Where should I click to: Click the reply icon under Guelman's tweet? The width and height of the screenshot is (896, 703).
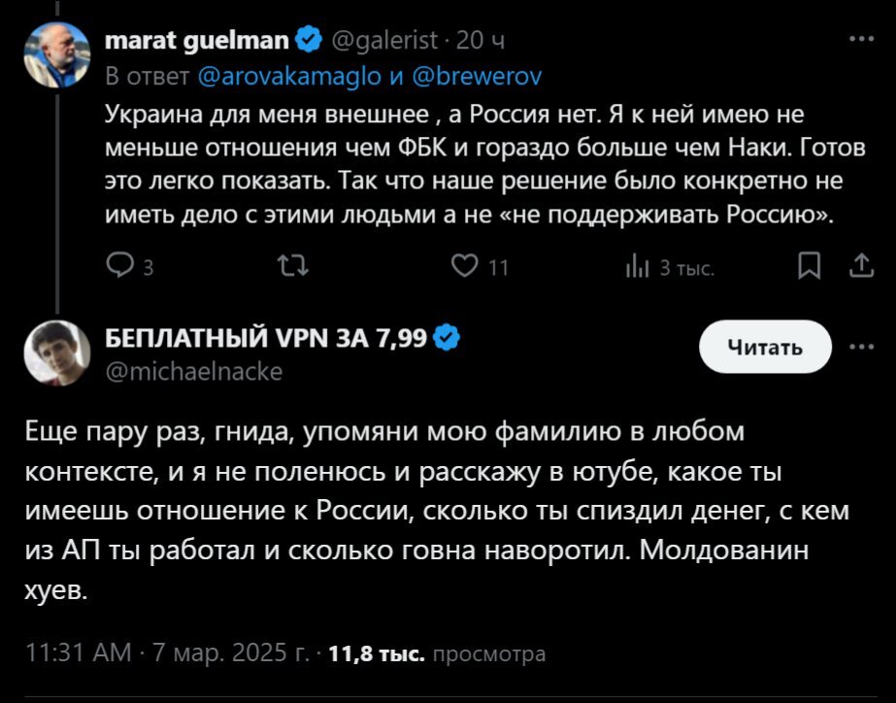click(118, 265)
